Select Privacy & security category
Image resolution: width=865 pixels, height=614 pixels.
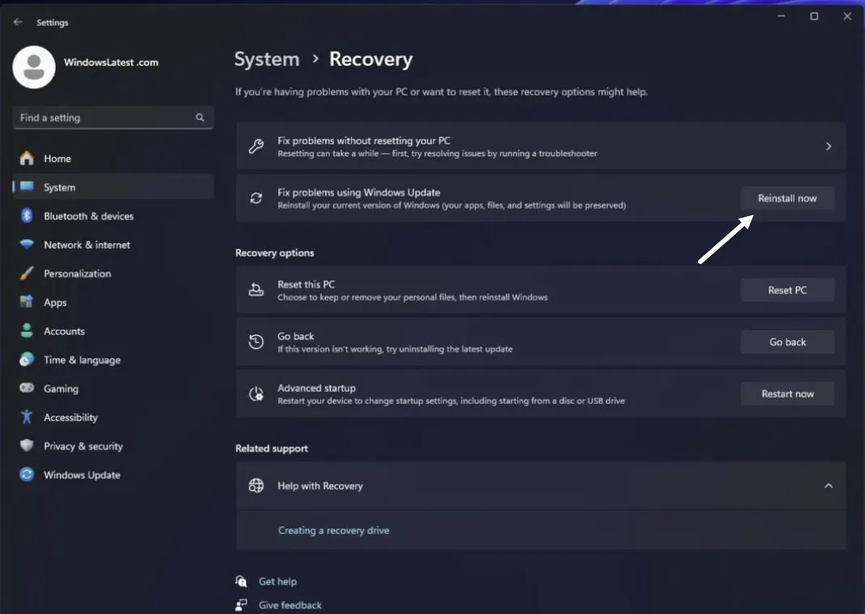click(113, 446)
